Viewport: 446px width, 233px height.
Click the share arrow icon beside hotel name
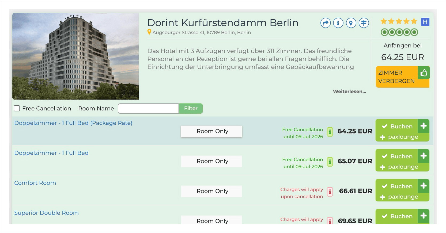[326, 23]
